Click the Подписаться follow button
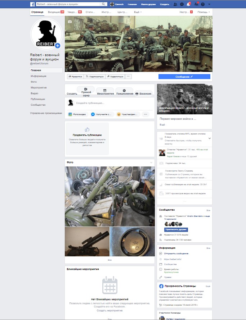Viewport: 246px width, 320px height. (x=94, y=77)
